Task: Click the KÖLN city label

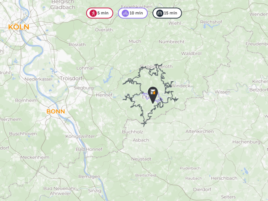Action: 19,27
